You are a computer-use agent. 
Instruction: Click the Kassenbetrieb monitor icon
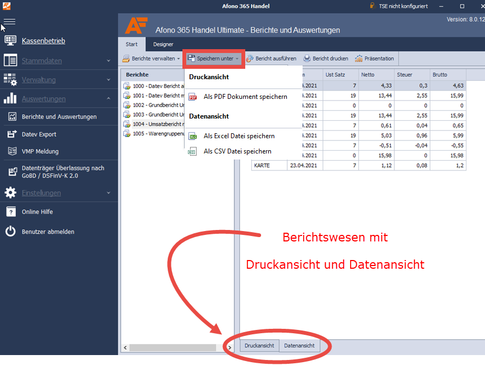tap(10, 40)
